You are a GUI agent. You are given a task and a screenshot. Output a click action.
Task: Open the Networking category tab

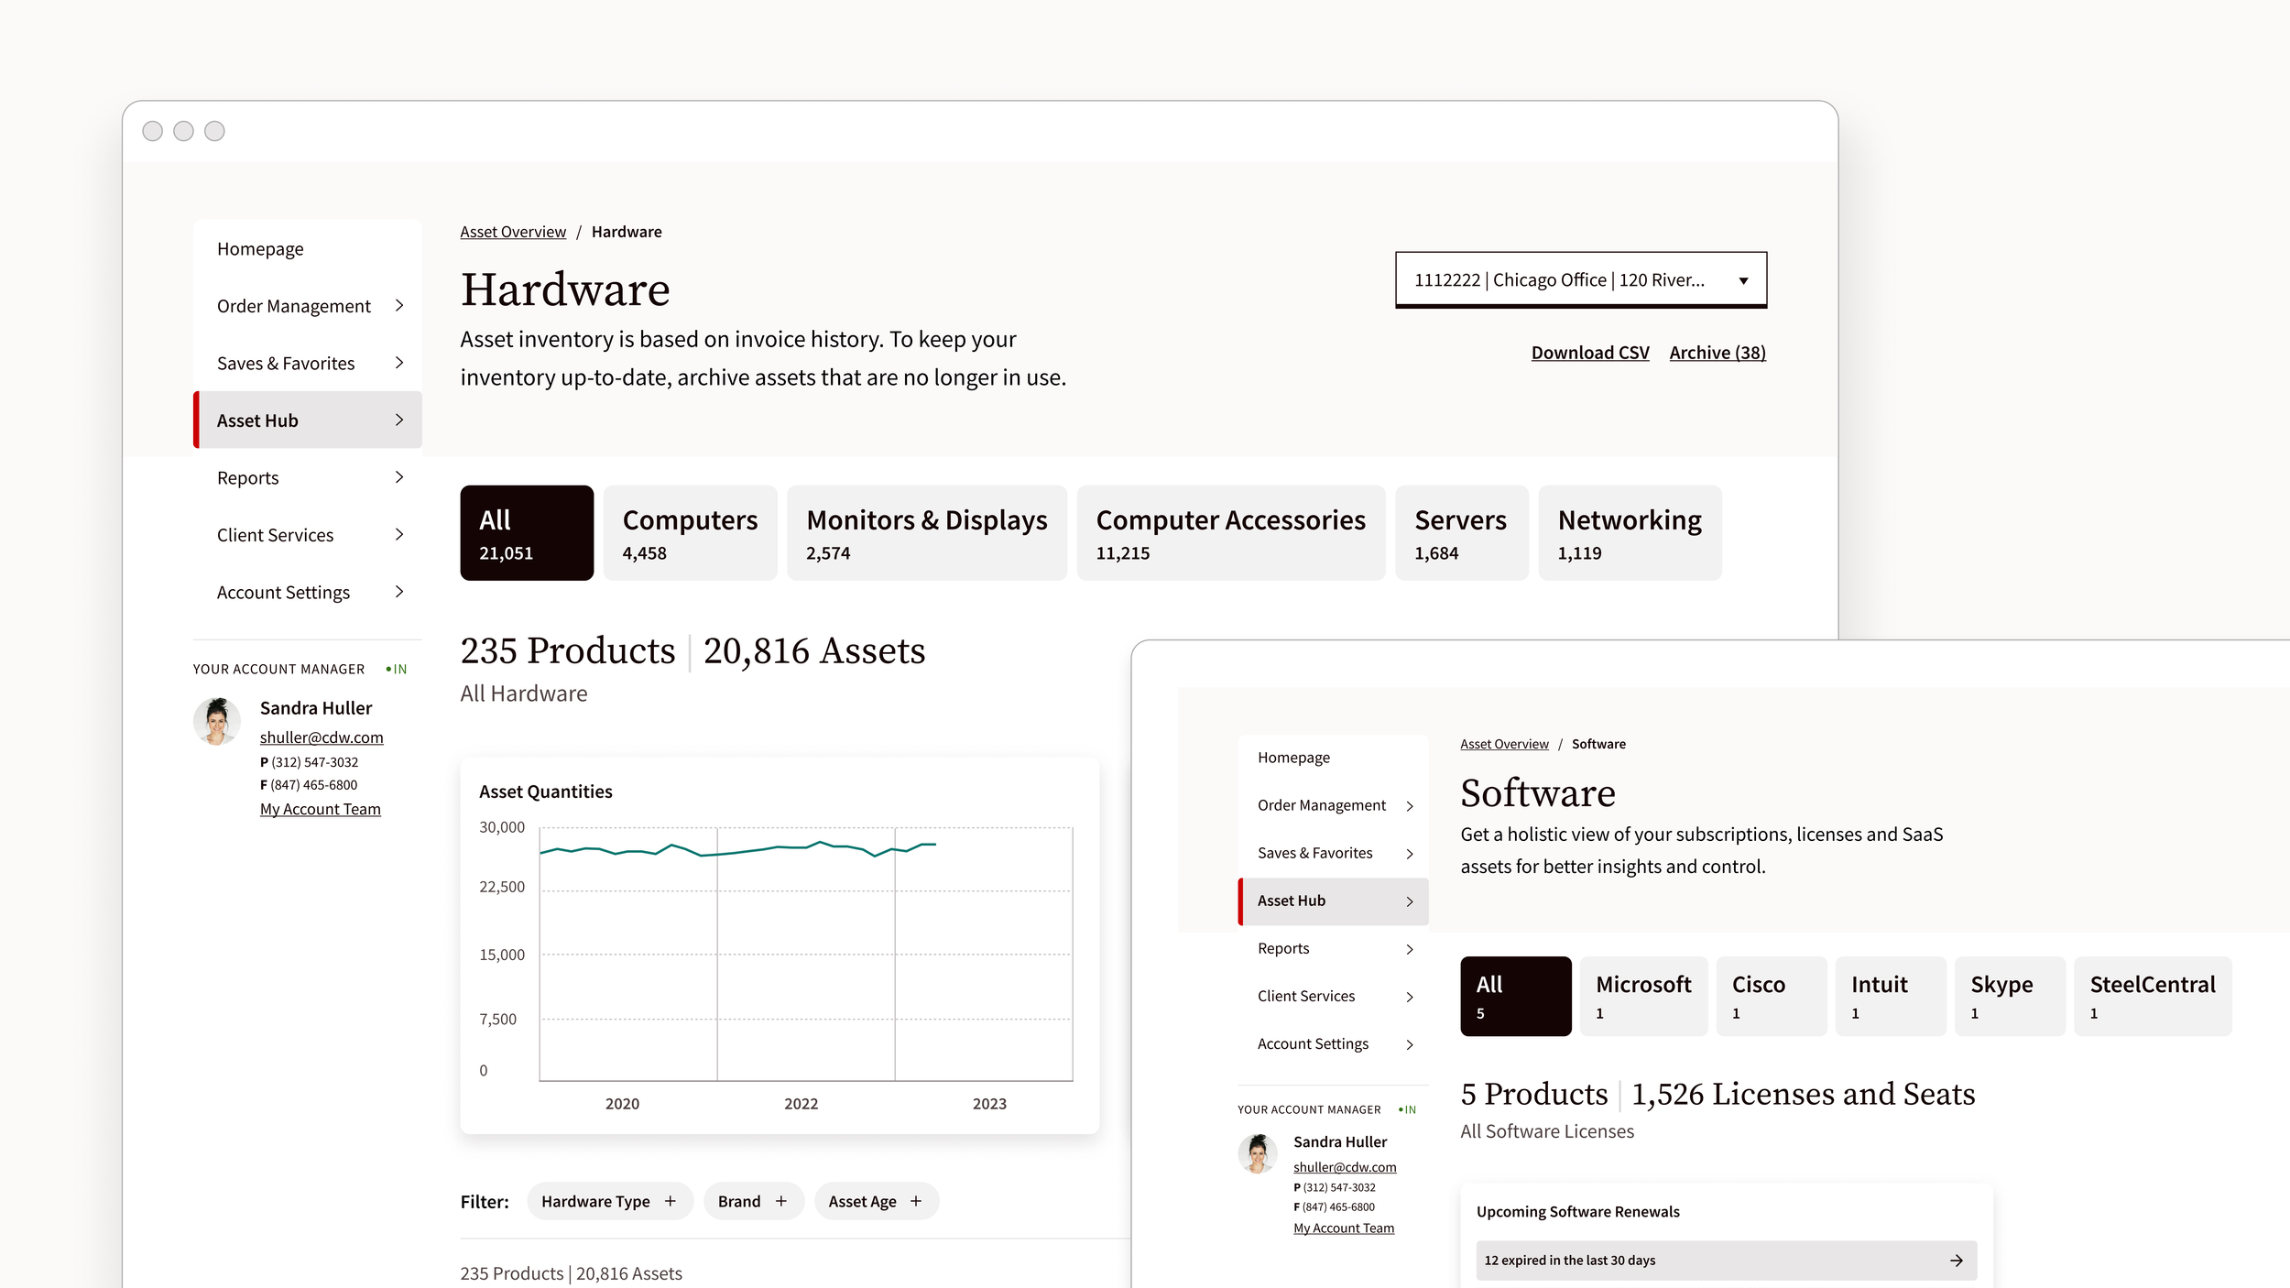pyautogui.click(x=1630, y=533)
